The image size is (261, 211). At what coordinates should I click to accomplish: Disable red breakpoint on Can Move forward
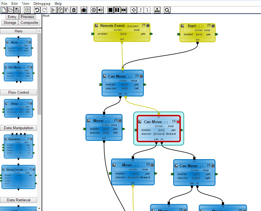[178, 122]
